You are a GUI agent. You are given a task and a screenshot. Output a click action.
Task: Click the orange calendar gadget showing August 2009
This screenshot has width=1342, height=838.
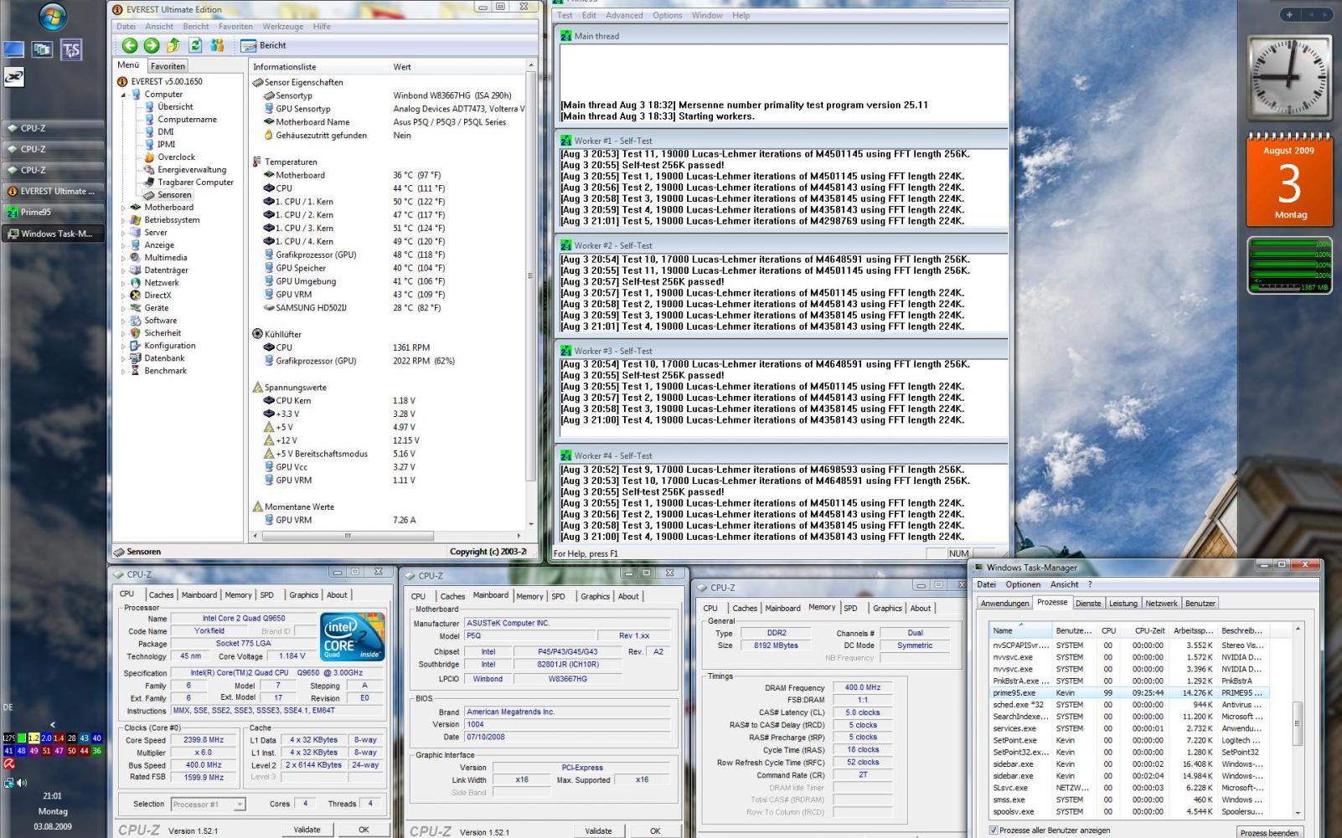tap(1289, 182)
